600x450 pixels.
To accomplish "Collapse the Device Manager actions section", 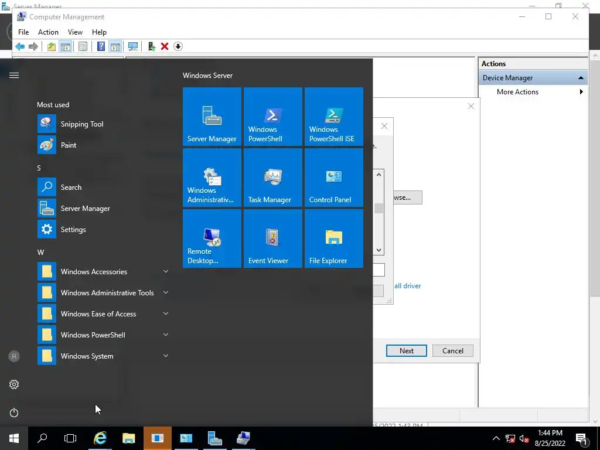I will [581, 78].
